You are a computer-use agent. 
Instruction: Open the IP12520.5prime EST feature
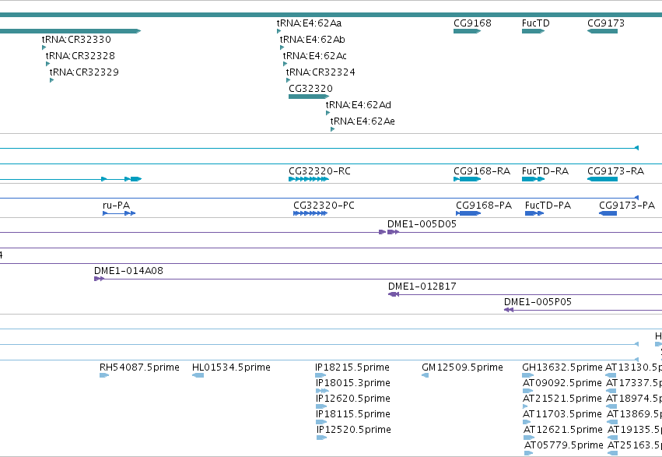tap(322, 438)
